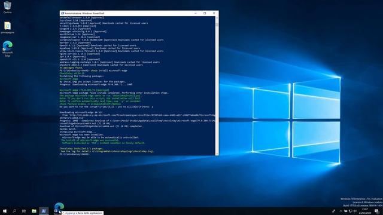Open the Windows Start menu
This screenshot has width=383, height=215.
tap(5, 211)
